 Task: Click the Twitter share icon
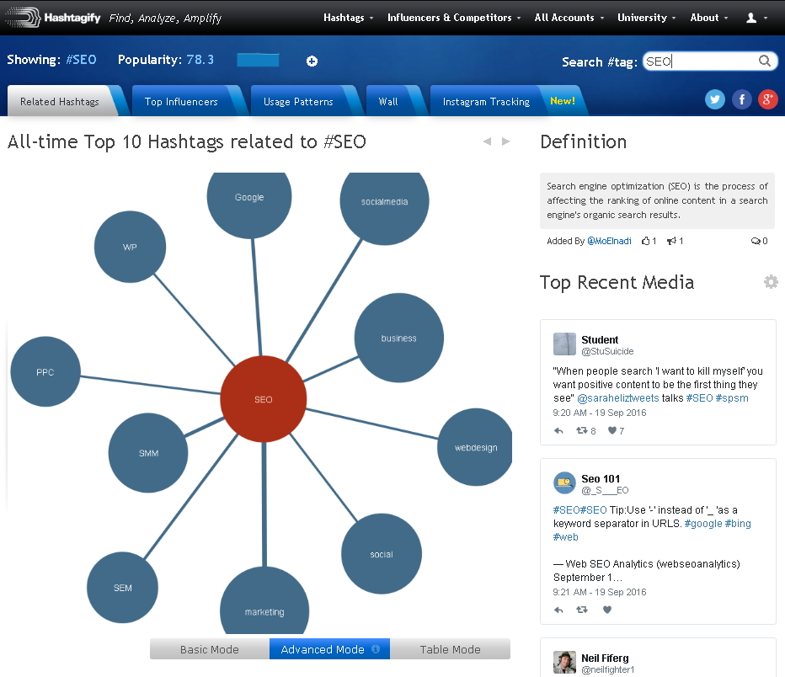click(715, 99)
